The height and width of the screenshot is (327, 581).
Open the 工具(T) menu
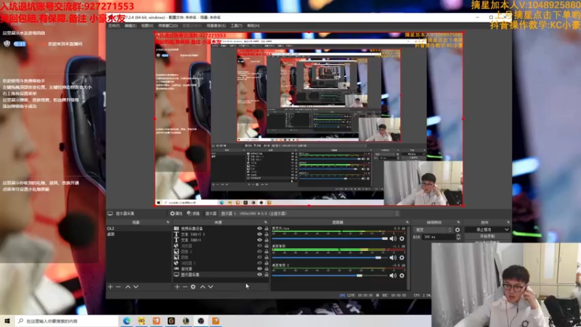point(237,25)
